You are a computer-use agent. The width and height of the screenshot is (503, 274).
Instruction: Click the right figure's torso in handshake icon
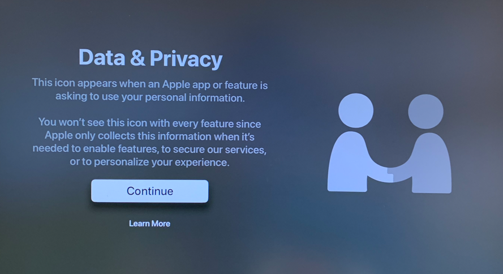[433, 164]
